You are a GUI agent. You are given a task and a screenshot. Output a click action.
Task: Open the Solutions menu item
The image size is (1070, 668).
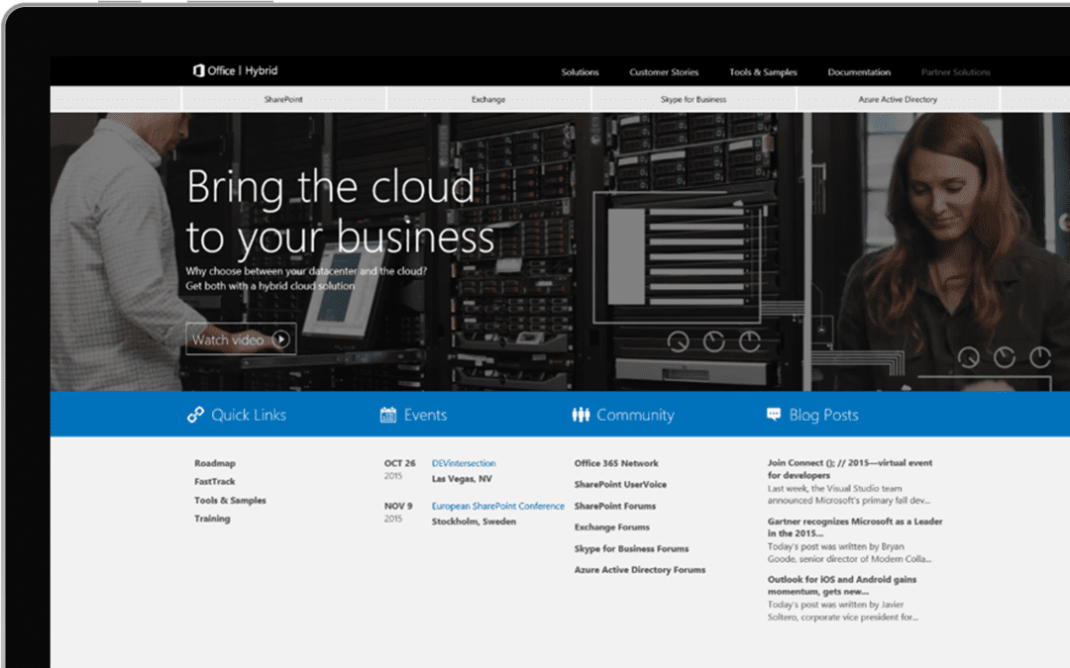(x=580, y=72)
